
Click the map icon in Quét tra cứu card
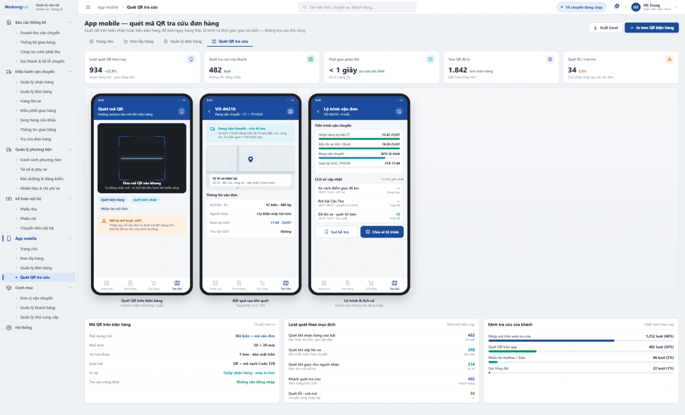click(x=311, y=59)
